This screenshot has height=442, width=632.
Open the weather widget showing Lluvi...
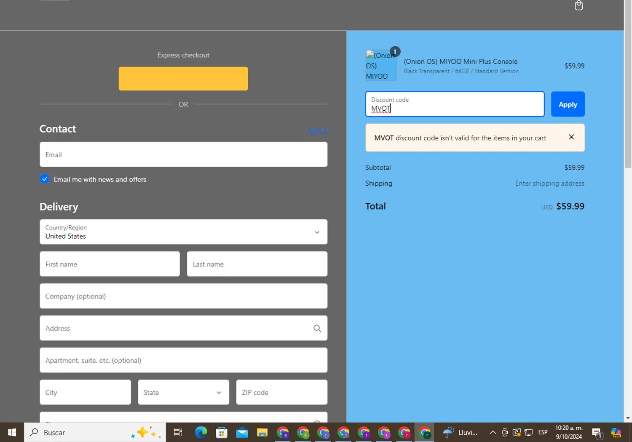(460, 432)
